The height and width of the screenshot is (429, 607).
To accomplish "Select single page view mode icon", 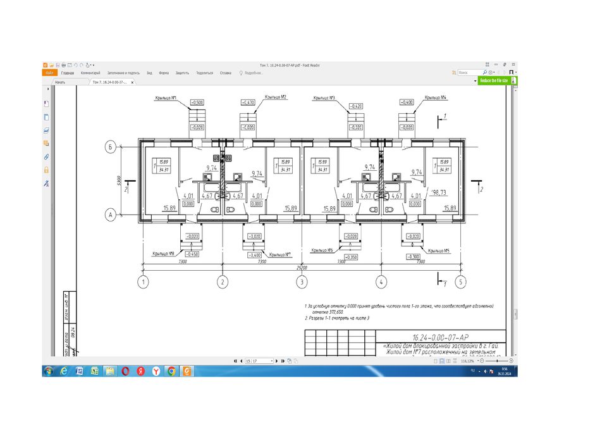I will point(436,361).
